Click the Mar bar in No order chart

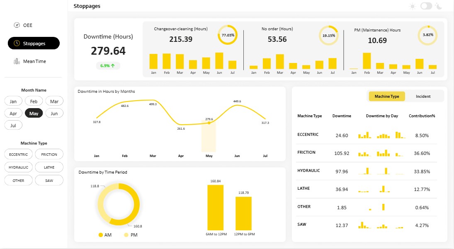click(280, 62)
